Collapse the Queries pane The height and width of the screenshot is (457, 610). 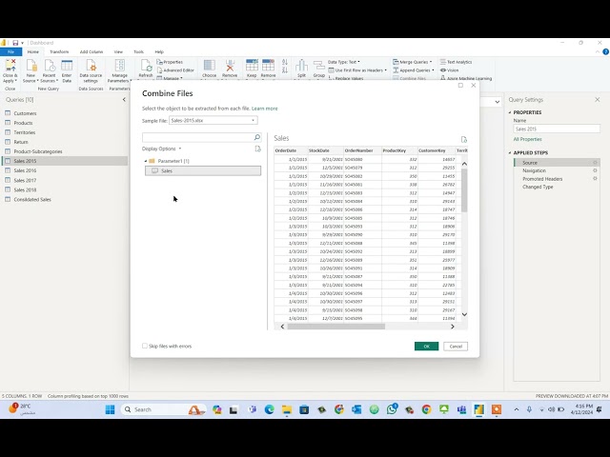124,99
